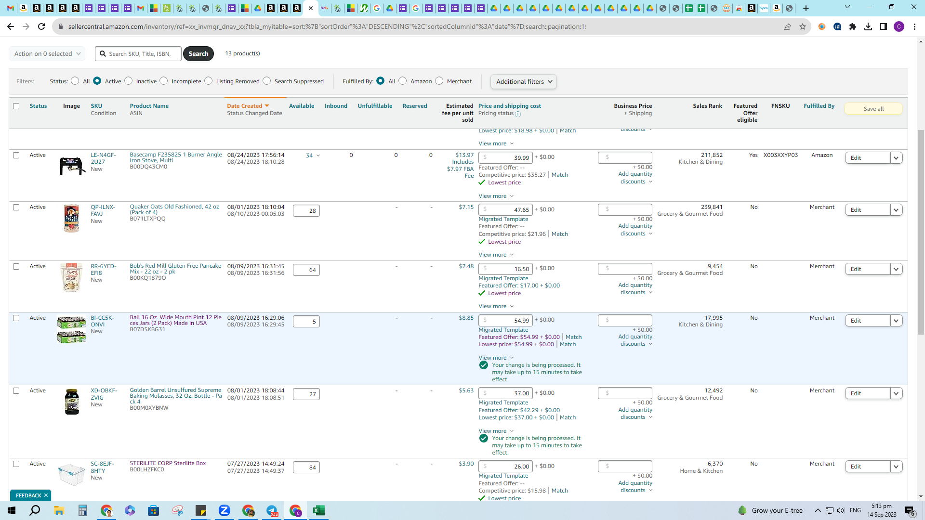Open the notification center icon
The image size is (925, 520).
910,511
